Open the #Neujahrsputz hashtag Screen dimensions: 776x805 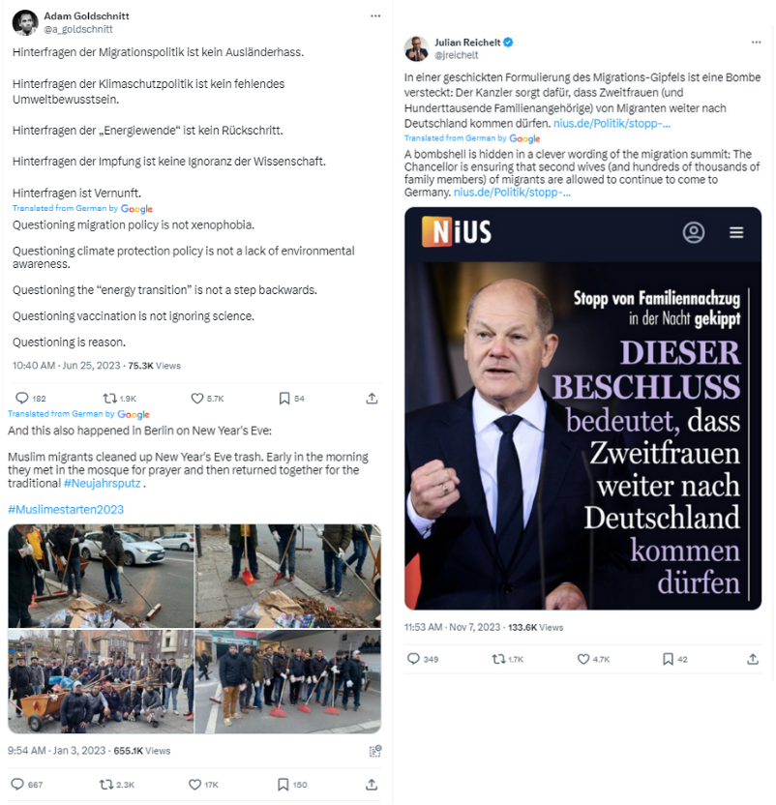pyautogui.click(x=102, y=483)
